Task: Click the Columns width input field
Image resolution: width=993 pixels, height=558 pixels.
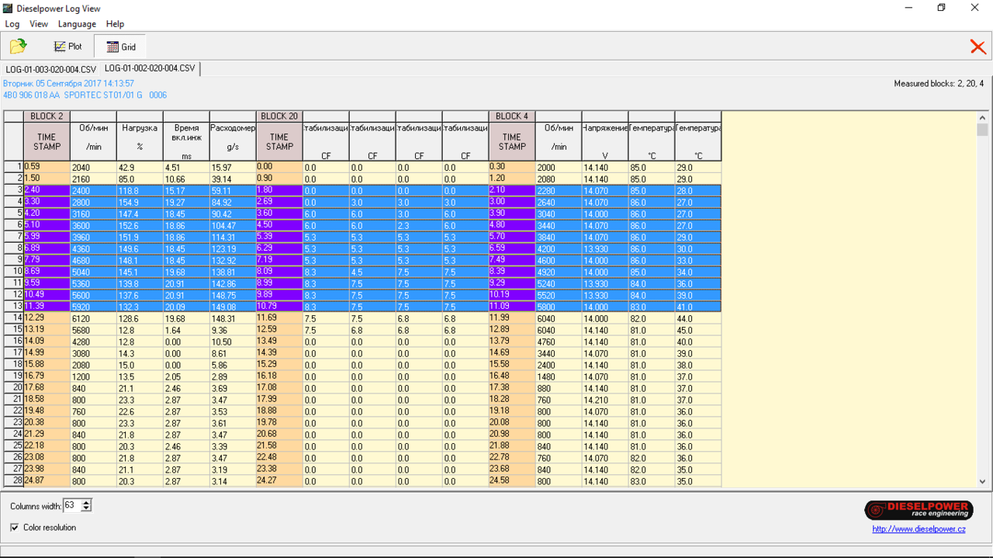Action: [x=71, y=506]
